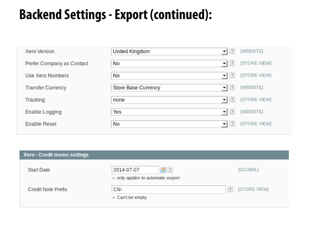Click help icon for Transfer Currency
The height and width of the screenshot is (226, 320).
[232, 88]
